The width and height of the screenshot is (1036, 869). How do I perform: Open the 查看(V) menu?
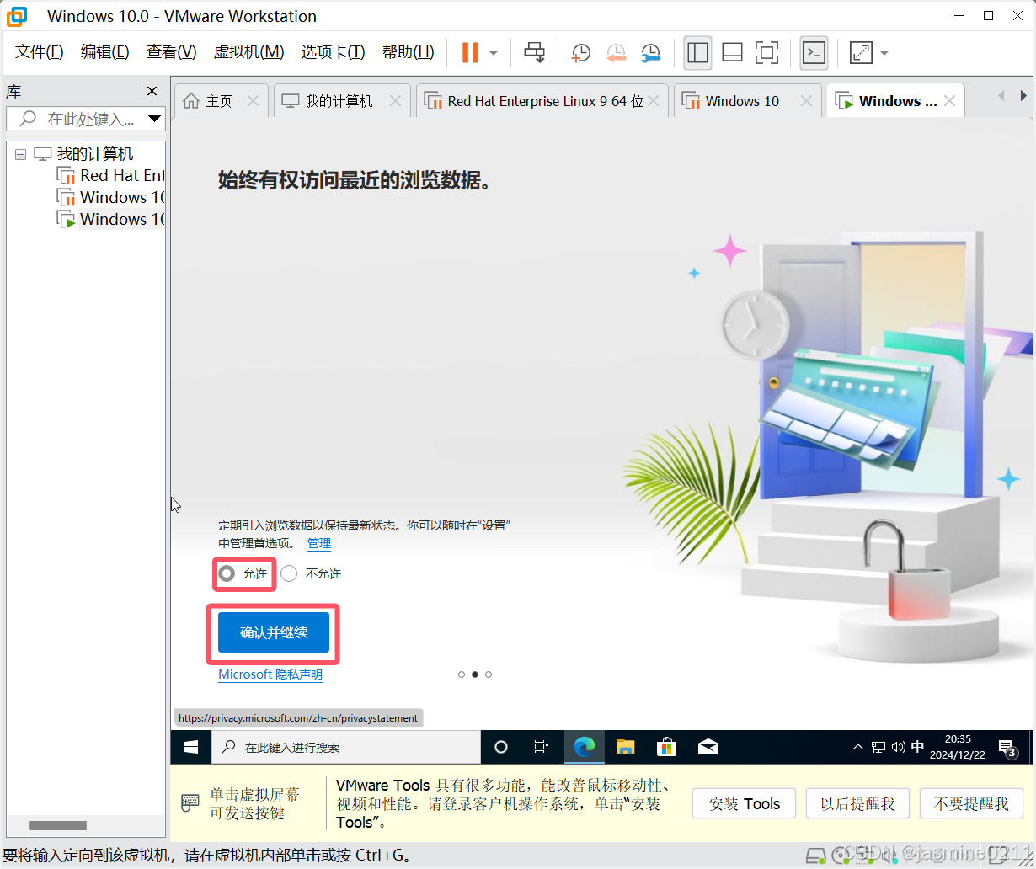click(x=172, y=52)
